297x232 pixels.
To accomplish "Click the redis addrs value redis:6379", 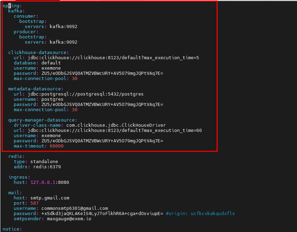I will click(47, 167).
